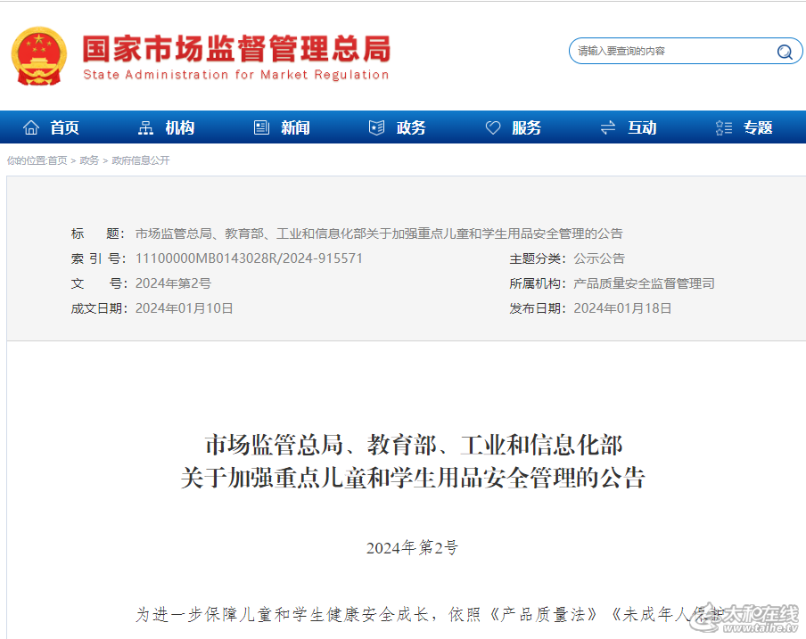Open the 服务 navigation menu

(527, 127)
